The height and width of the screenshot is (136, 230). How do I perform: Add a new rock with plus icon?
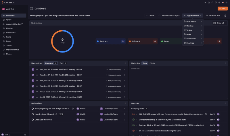[225, 103]
